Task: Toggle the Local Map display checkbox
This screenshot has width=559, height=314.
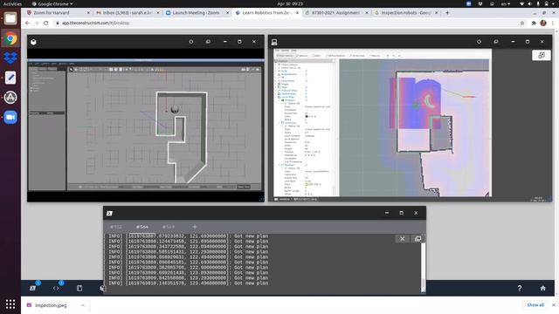Action: (x=307, y=97)
